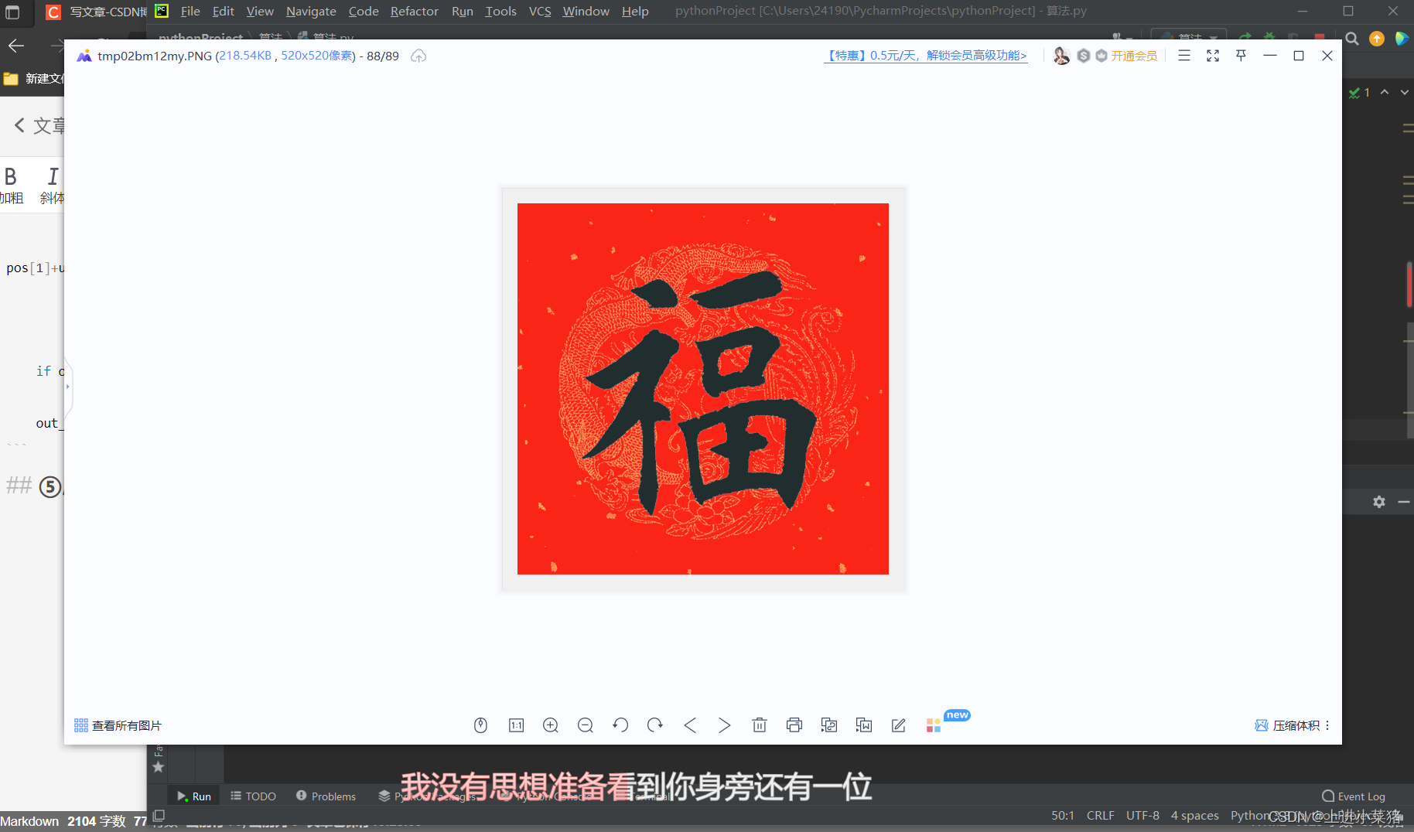The width and height of the screenshot is (1414, 832).
Task: Click the Bold B formatting button in CSDN editor
Action: (x=11, y=185)
